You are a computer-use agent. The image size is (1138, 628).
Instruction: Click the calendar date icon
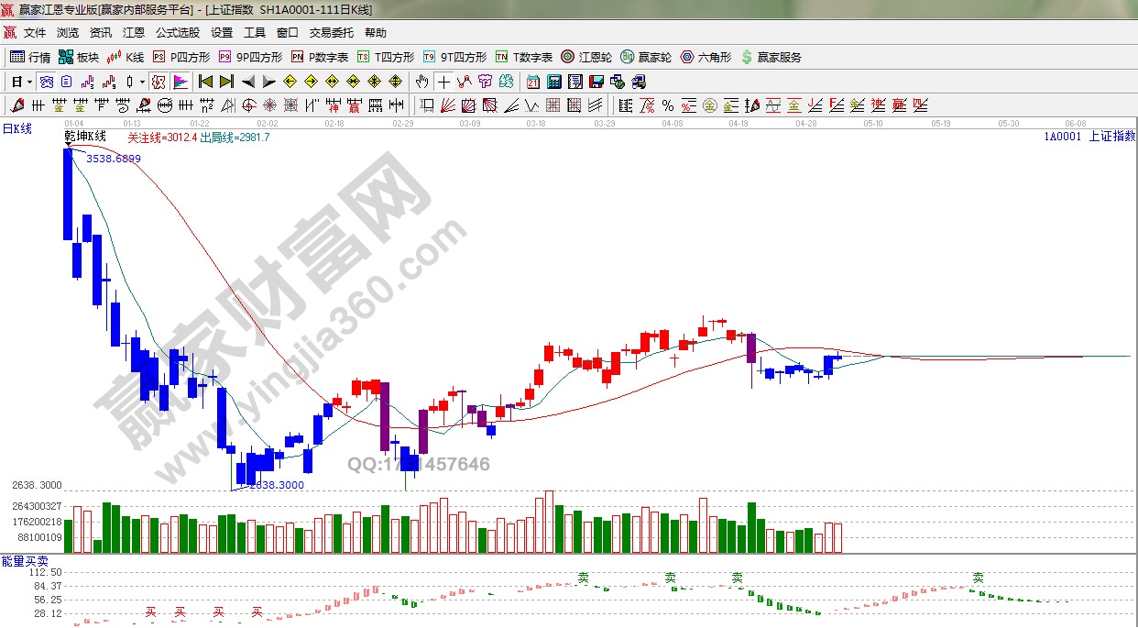pos(532,82)
